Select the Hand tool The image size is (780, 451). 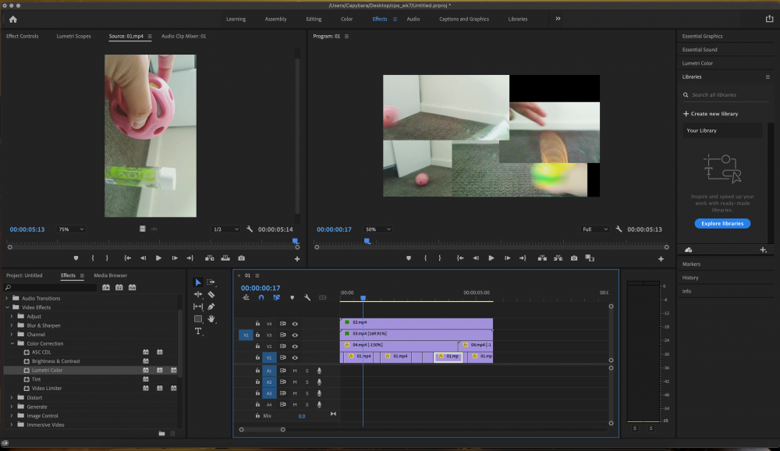pyautogui.click(x=211, y=318)
